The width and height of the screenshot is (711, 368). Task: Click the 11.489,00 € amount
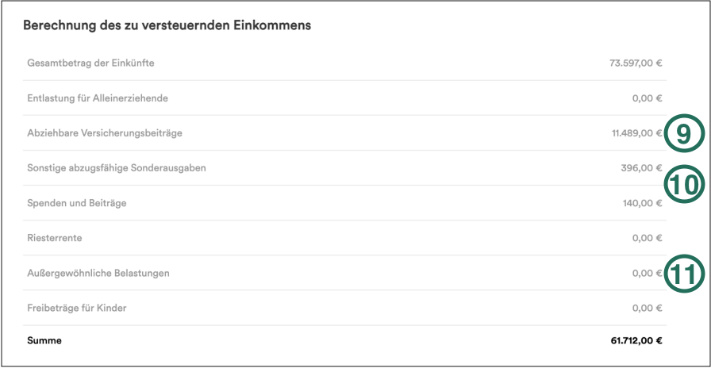pyautogui.click(x=636, y=133)
